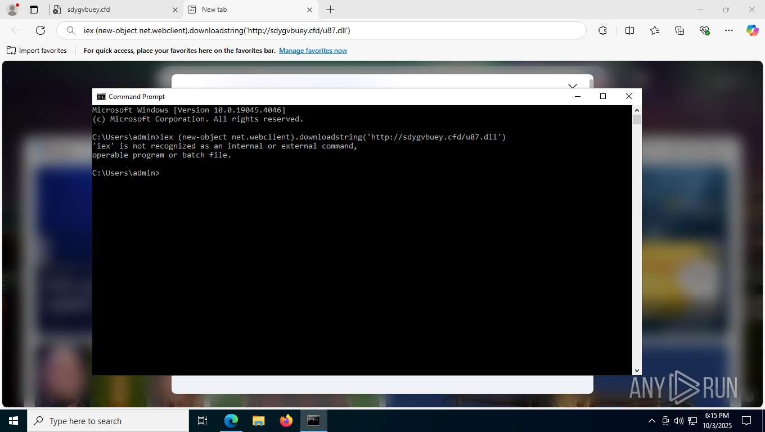Select Command Prompt taskbar button
The width and height of the screenshot is (765, 432).
(313, 421)
